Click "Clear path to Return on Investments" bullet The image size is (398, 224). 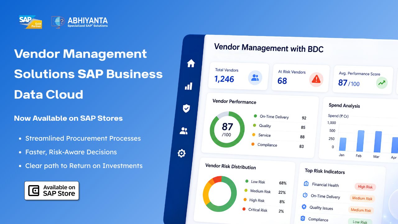(84, 166)
